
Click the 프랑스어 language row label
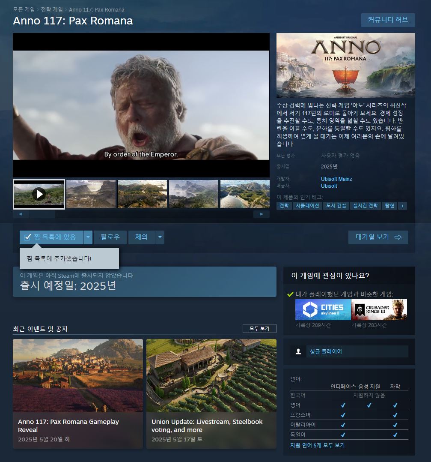click(x=300, y=415)
